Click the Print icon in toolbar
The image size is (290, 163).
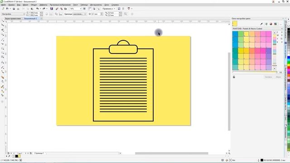pos(18,9)
